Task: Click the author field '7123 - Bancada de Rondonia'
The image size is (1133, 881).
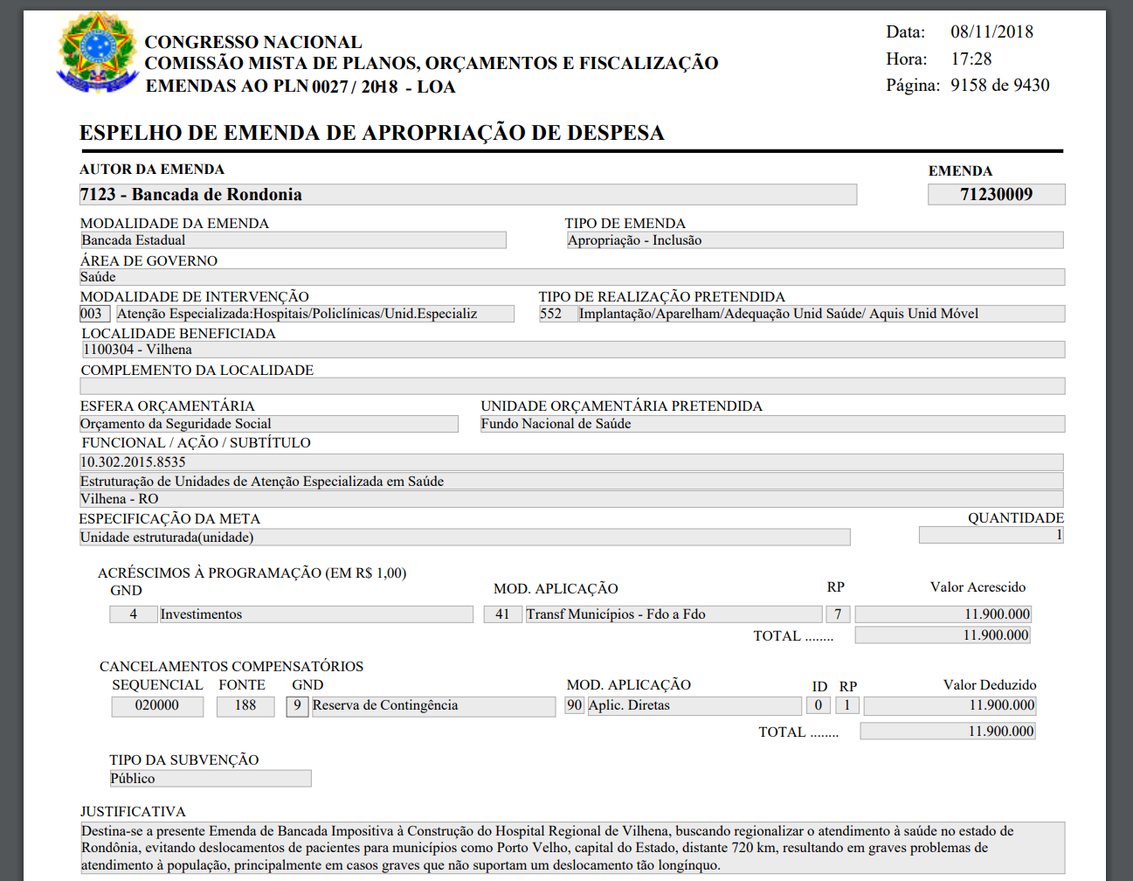Action: 467,195
